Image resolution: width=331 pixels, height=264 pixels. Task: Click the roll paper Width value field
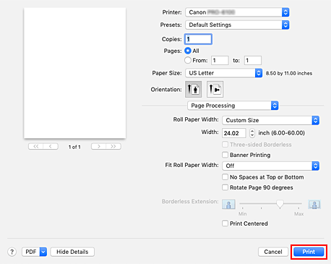234,133
